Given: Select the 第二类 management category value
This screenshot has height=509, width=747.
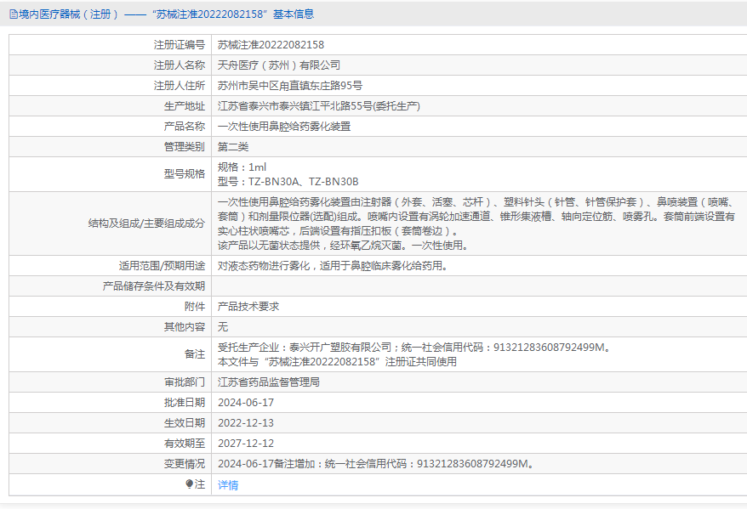Looking at the screenshot, I should pyautogui.click(x=233, y=147).
